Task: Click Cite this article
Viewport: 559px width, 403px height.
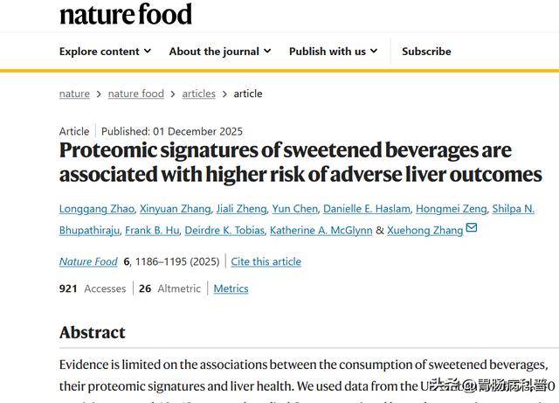Action: (x=264, y=261)
